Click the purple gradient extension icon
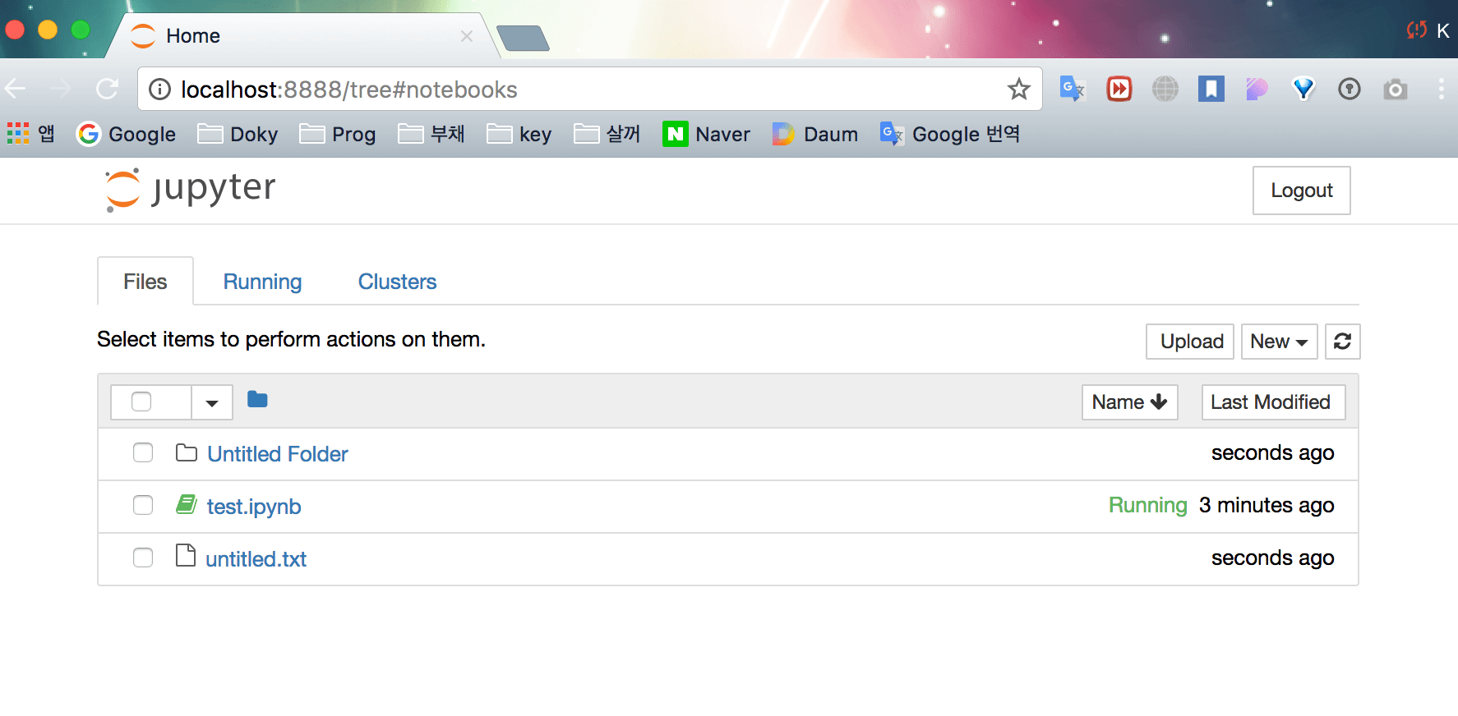Image resolution: width=1458 pixels, height=716 pixels. pos(1257,89)
